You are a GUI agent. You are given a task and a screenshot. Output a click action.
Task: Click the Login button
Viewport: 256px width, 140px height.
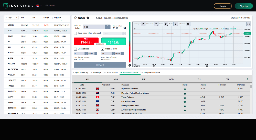tap(223, 6)
